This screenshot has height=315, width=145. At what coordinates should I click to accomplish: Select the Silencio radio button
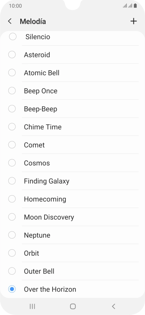[x=13, y=37]
